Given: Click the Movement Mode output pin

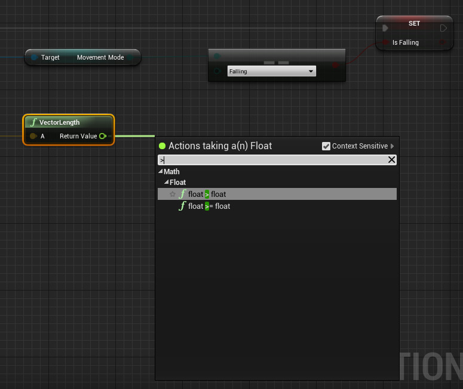Looking at the screenshot, I should [130, 57].
